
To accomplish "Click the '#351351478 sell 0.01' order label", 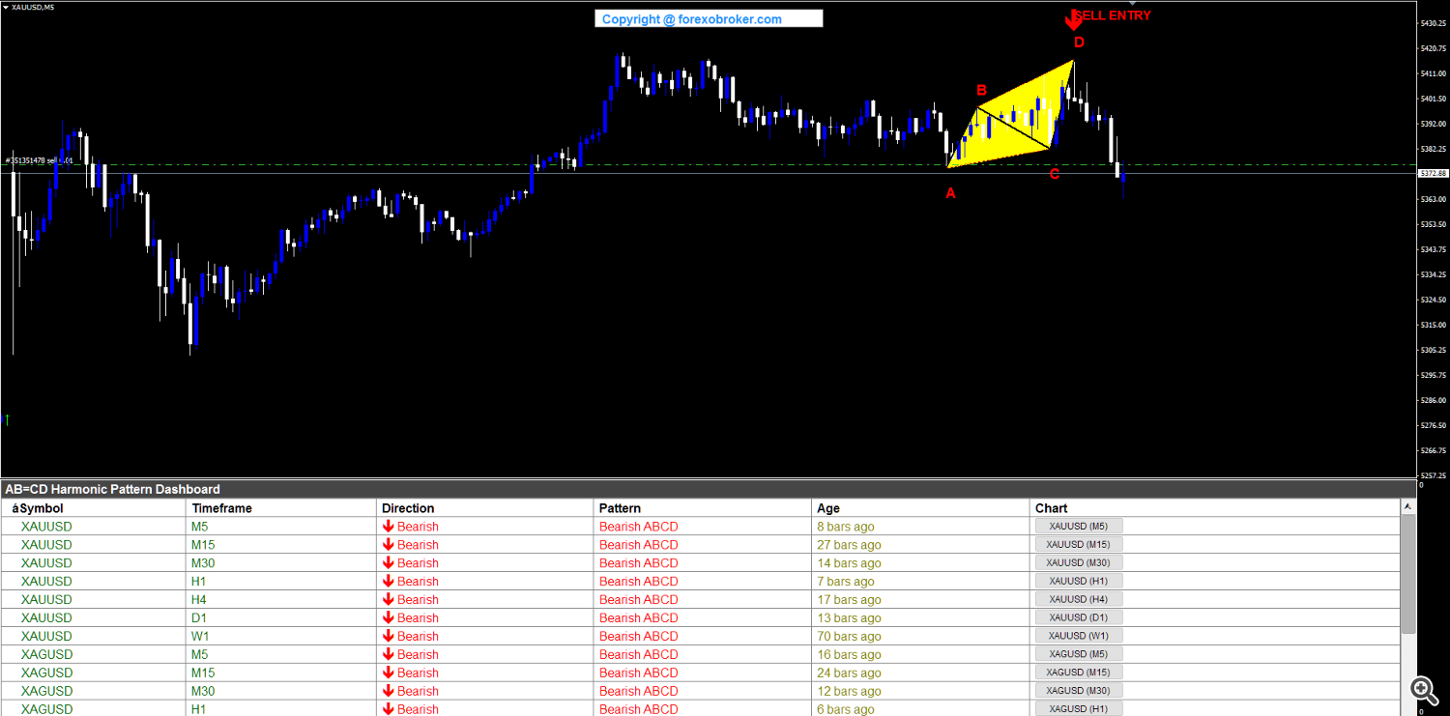I will [x=39, y=160].
